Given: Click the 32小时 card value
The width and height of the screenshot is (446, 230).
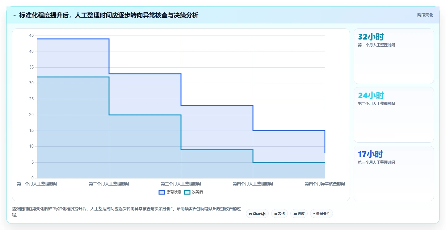Looking at the screenshot, I should coord(371,37).
